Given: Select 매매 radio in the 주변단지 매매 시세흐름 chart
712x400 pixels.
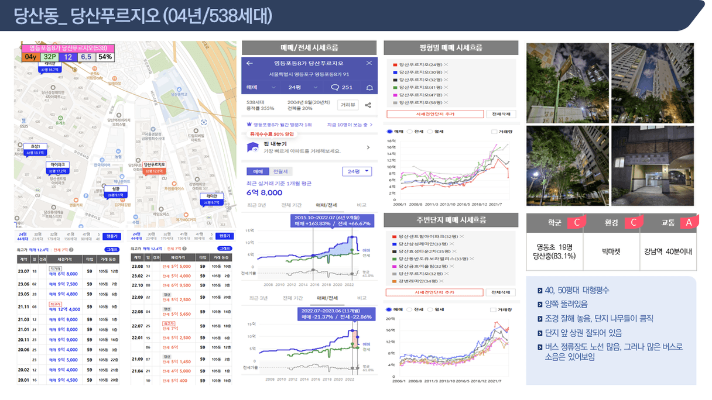Looking at the screenshot, I should point(389,309).
